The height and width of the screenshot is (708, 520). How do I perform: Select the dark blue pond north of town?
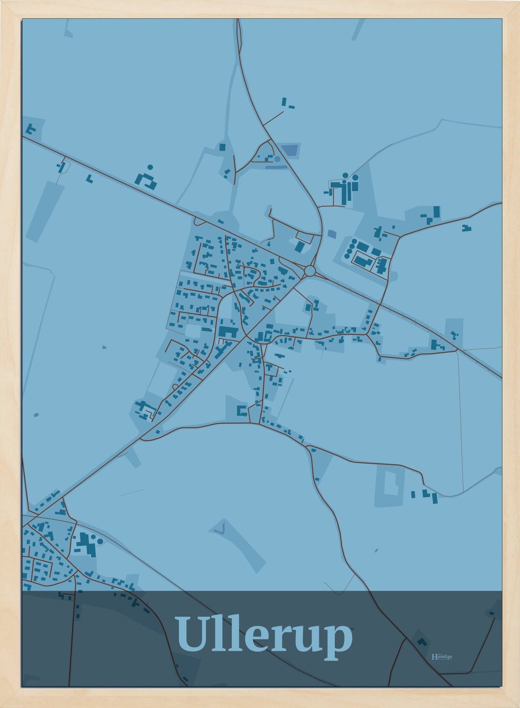pyautogui.click(x=290, y=150)
